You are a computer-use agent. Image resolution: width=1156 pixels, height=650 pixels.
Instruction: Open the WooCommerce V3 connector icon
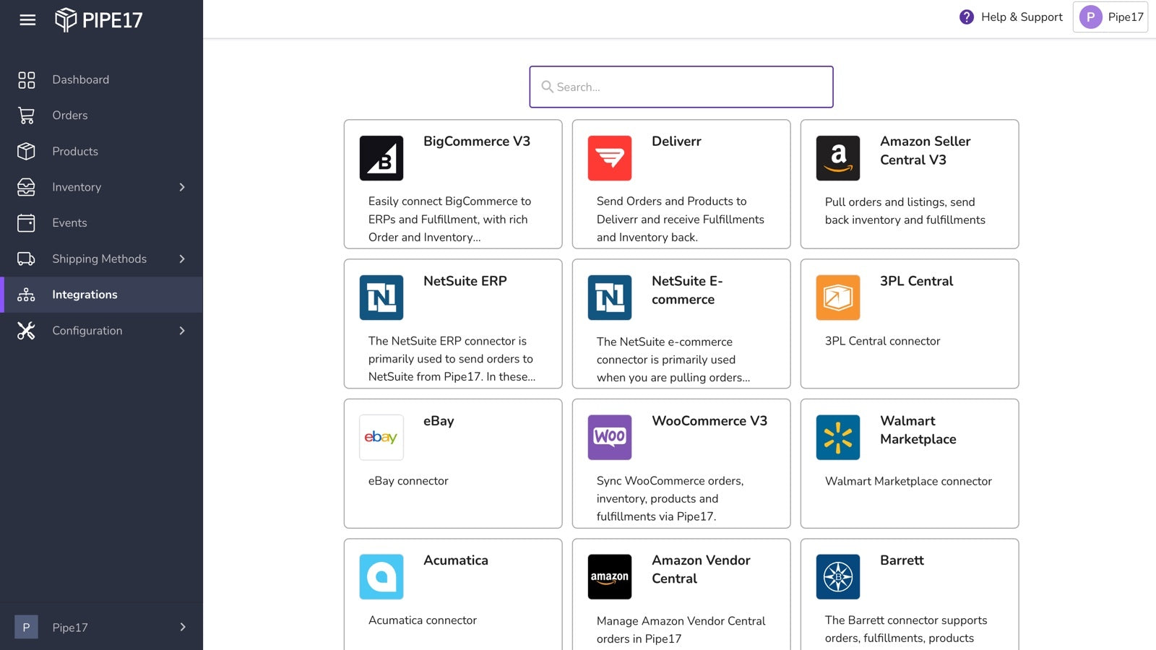click(609, 437)
